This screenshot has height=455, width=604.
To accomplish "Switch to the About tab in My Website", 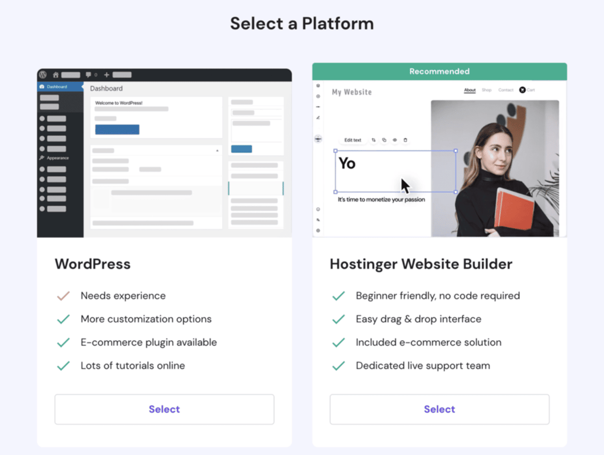I will 469,90.
